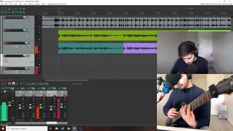Open the View menu
The height and width of the screenshot is (131, 233).
coord(10,4)
